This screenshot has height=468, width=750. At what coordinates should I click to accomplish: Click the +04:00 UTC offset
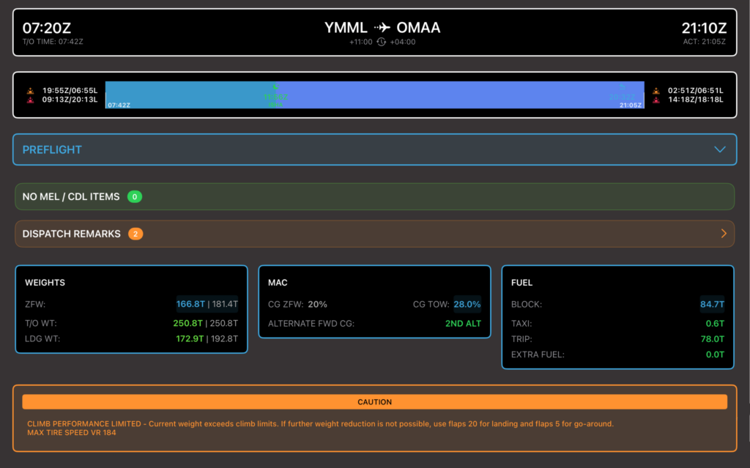click(x=403, y=42)
